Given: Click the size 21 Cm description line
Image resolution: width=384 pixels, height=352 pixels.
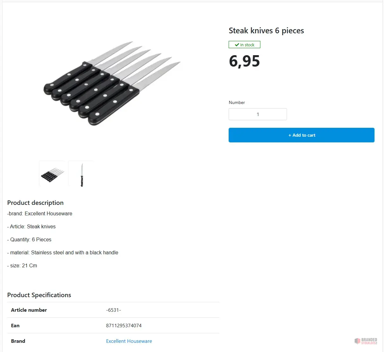Looking at the screenshot, I should tap(22, 266).
